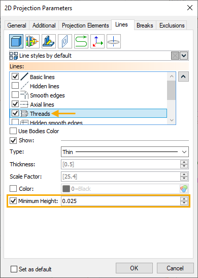
Task: Toggle the Axial lines checkbox
Action: (x=15, y=104)
